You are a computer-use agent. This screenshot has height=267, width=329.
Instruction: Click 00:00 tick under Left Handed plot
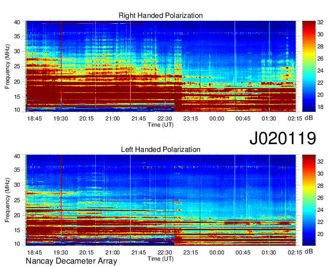click(x=217, y=252)
